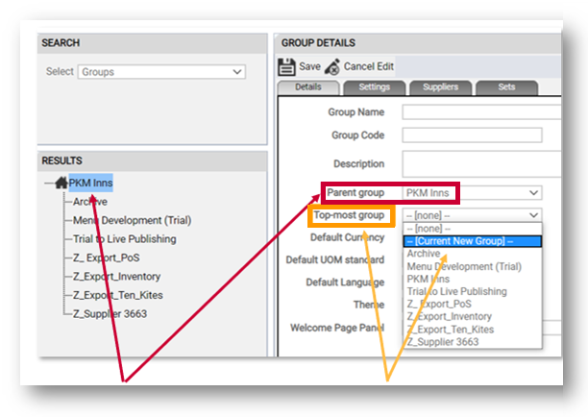Select Archive in the results tree
The width and height of the screenshot is (588, 417).
tap(90, 202)
